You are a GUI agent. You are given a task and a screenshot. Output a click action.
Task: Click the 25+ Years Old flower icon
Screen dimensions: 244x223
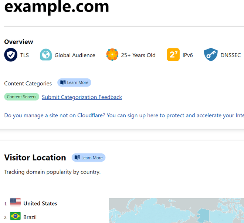[x=112, y=55]
